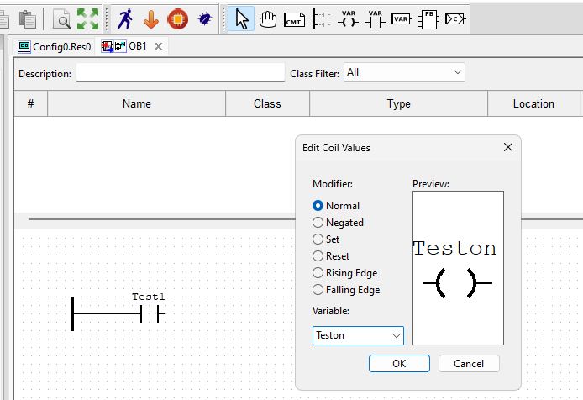Pick the Rising Edge modifier
Screen dimensions: 583x400
click(x=318, y=273)
